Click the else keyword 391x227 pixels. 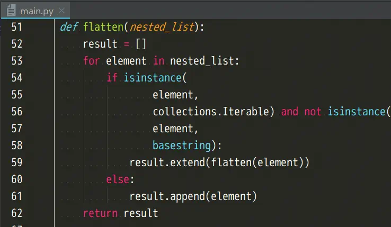pos(118,179)
